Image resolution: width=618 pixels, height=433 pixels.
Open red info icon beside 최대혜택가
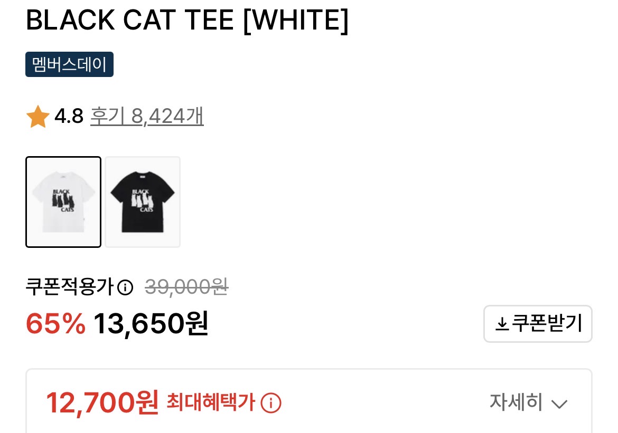click(x=271, y=403)
